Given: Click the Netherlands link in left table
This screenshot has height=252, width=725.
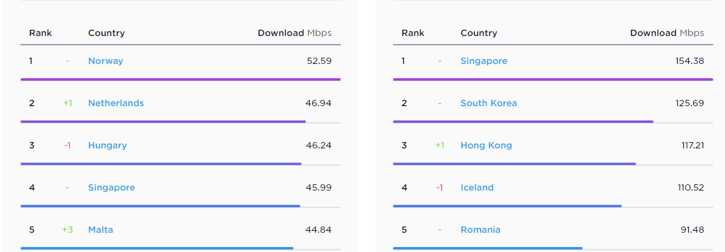Looking at the screenshot, I should pos(116,103).
